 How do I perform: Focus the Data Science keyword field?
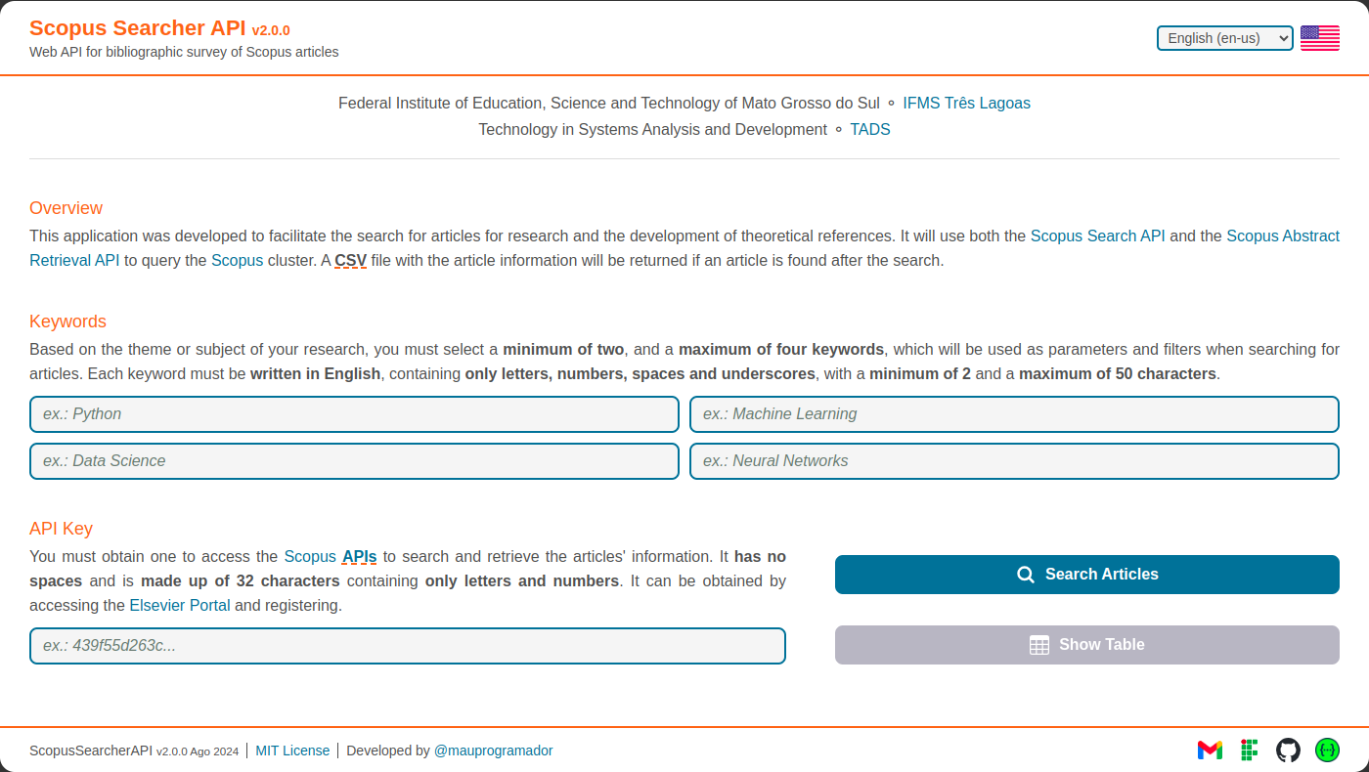(354, 461)
